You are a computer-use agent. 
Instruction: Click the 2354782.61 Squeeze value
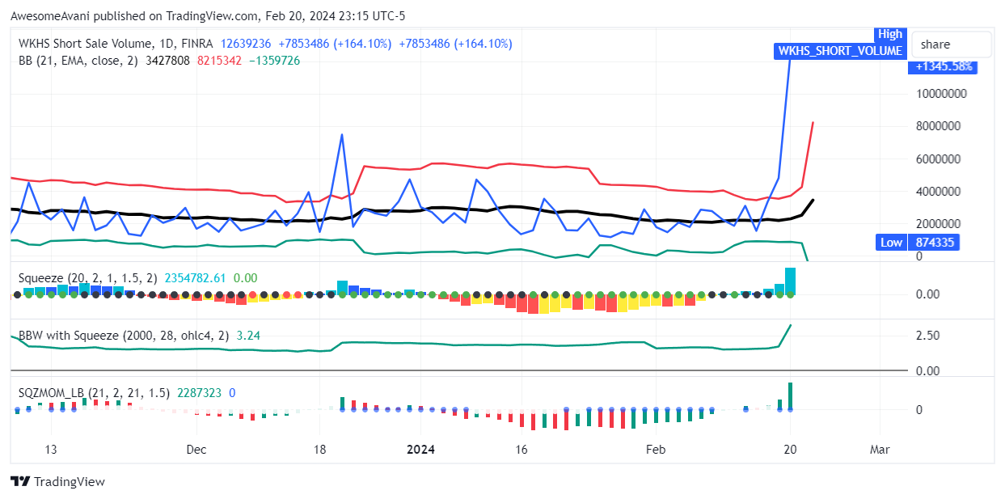(196, 277)
